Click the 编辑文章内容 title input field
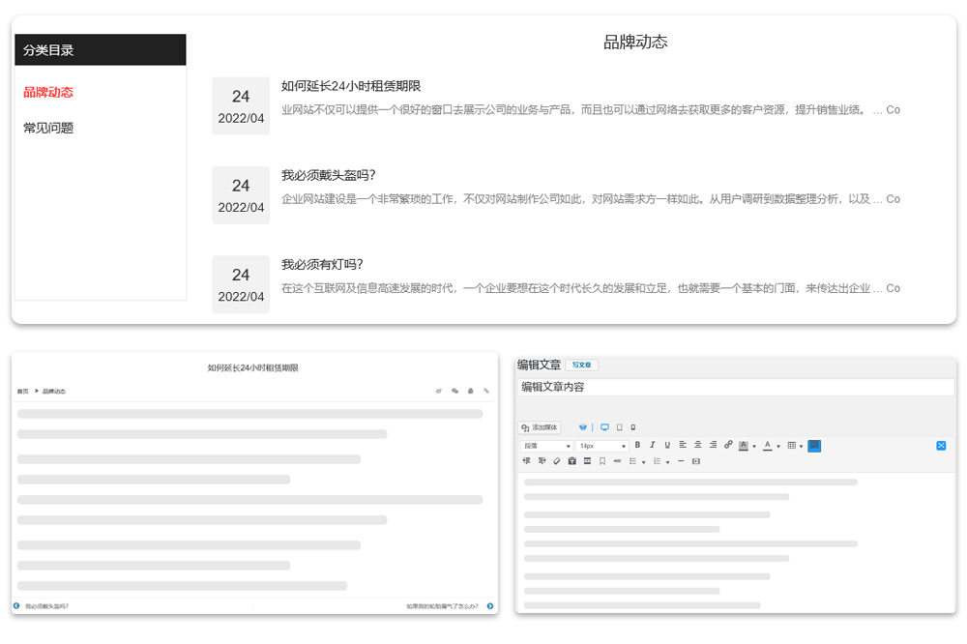 735,387
